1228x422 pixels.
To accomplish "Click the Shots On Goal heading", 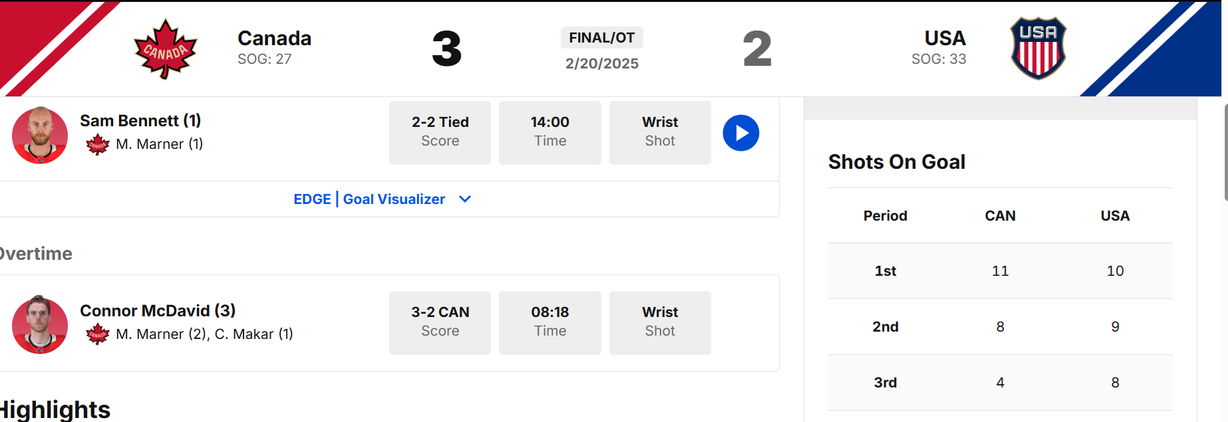I will [x=897, y=162].
